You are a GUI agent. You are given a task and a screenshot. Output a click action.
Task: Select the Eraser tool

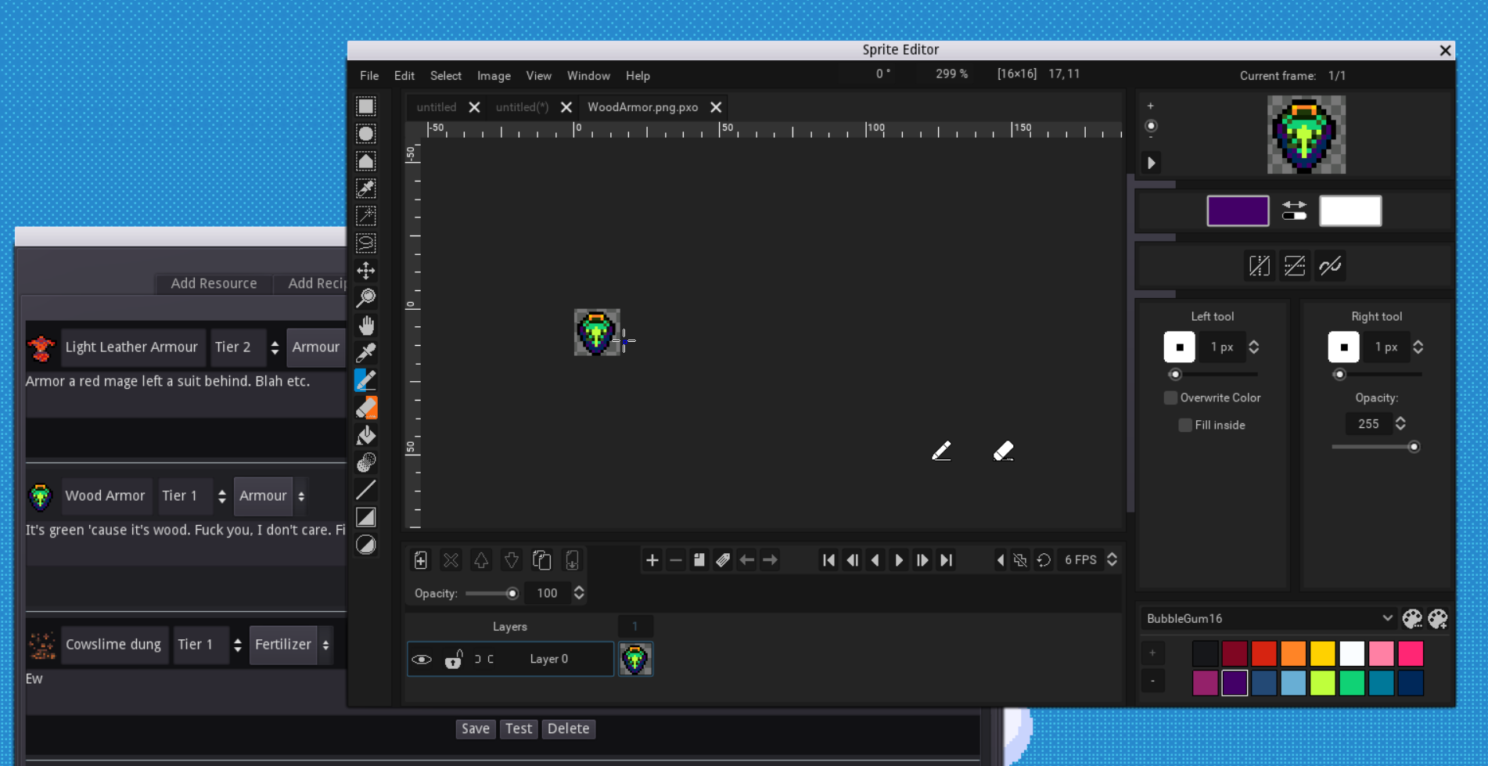(x=365, y=408)
